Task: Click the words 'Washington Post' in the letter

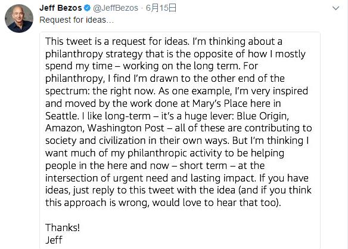Action: [126, 128]
